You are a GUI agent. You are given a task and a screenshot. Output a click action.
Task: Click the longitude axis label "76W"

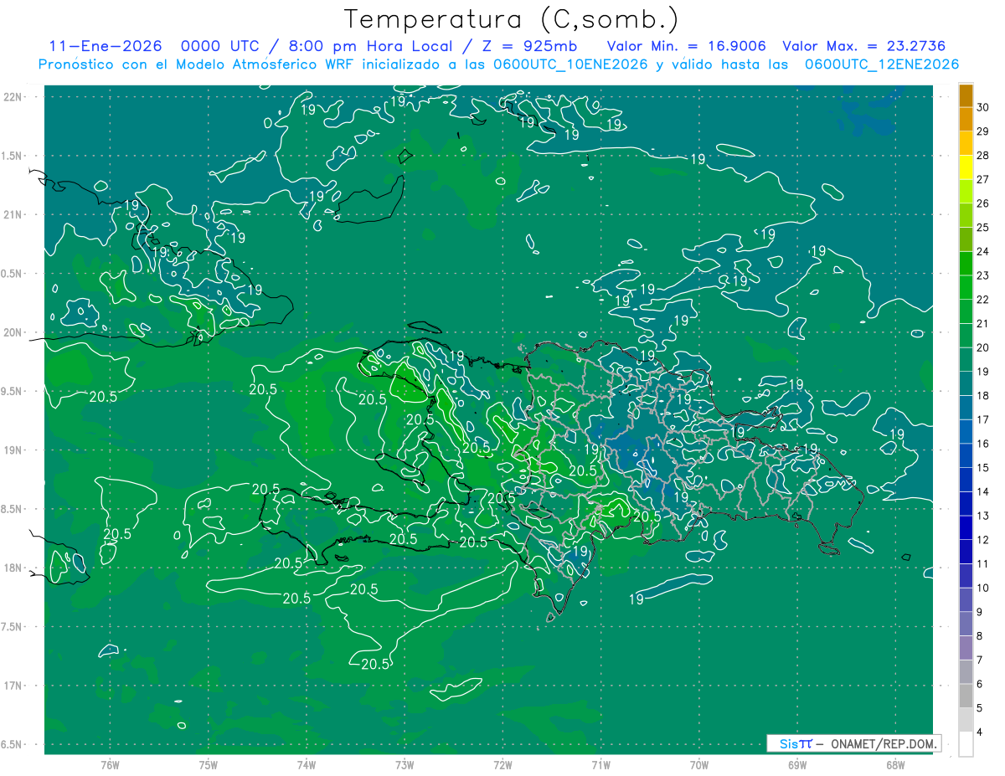pyautogui.click(x=110, y=765)
